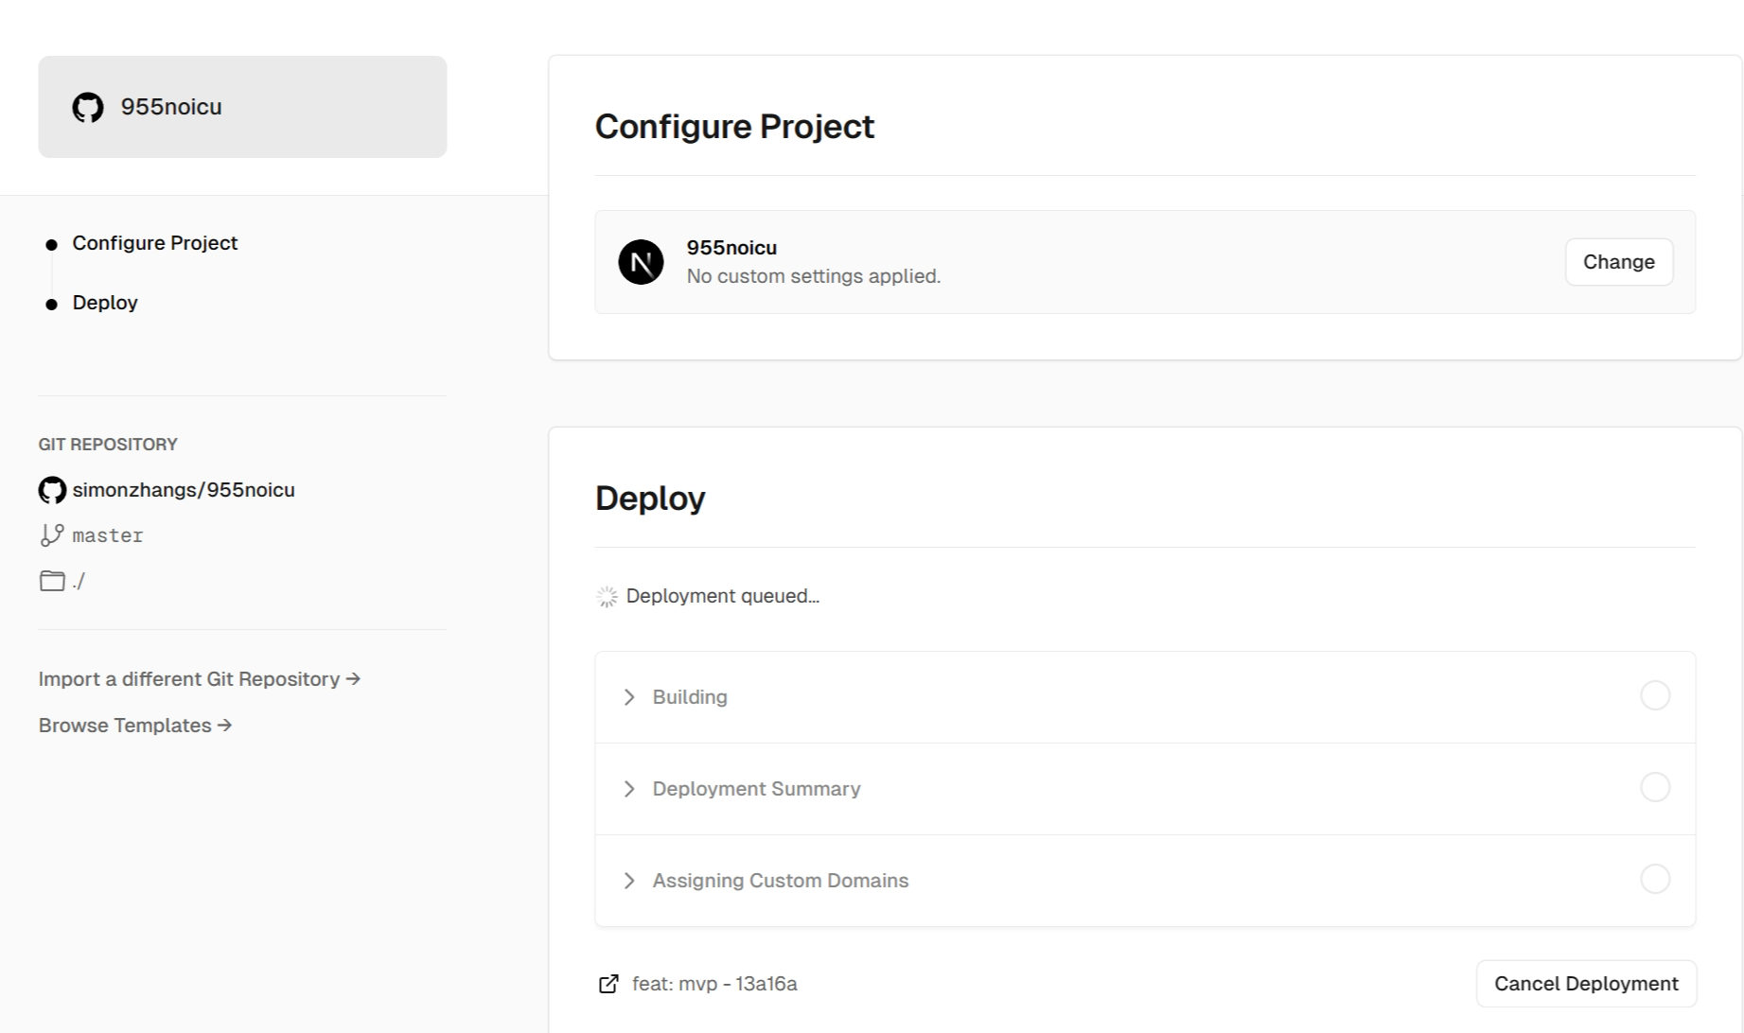
Task: Click the branch icon beside master
Action: (x=52, y=534)
